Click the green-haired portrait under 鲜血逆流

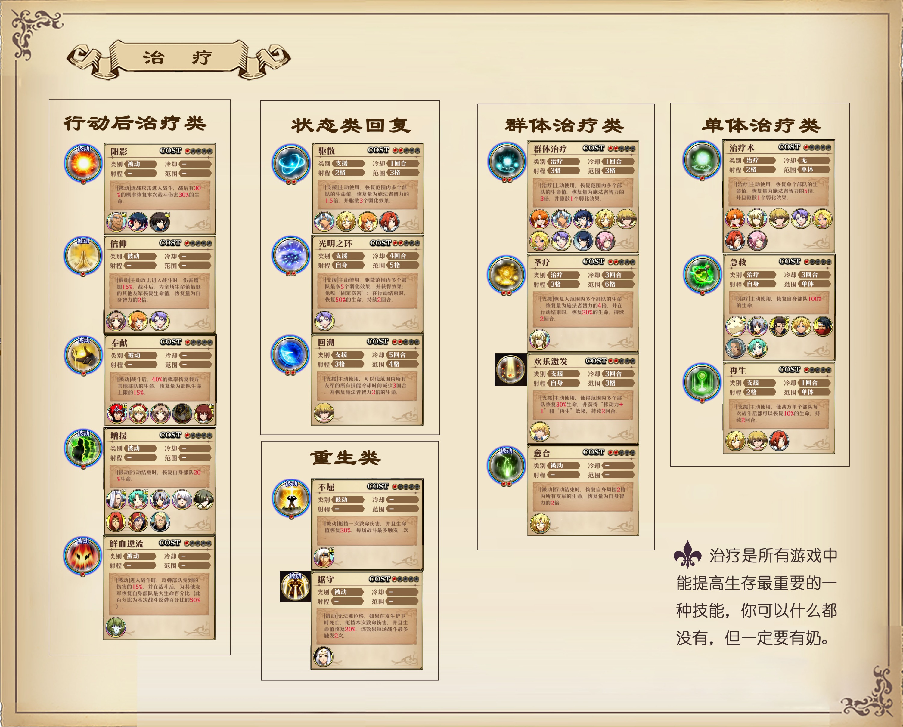pos(116,627)
